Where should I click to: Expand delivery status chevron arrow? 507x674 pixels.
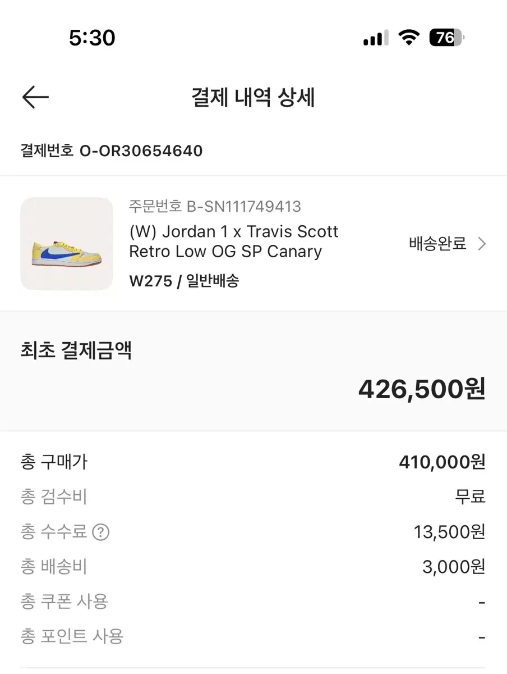click(x=481, y=244)
